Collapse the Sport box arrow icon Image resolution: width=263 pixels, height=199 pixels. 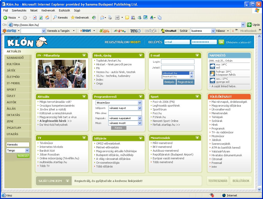pos(197,96)
